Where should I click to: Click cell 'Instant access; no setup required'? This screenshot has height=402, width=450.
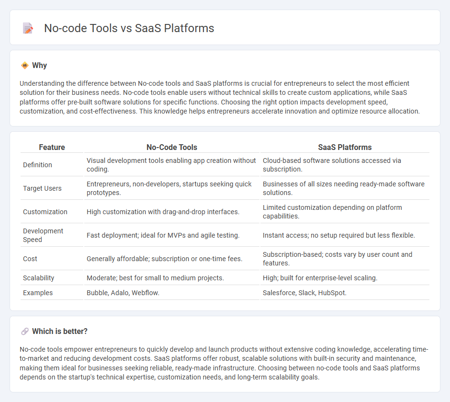[345, 235]
